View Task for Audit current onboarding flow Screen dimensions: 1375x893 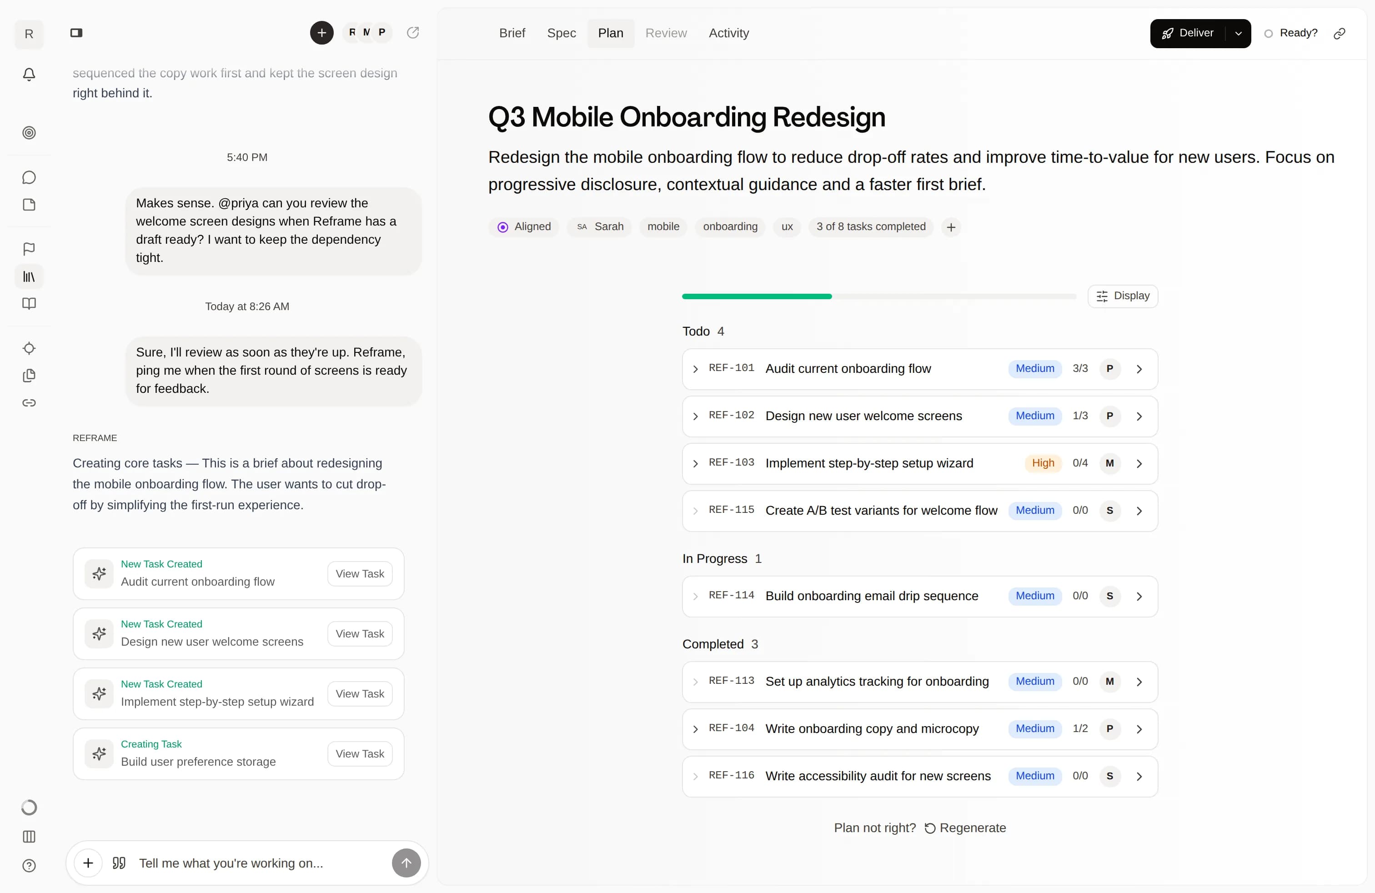[x=359, y=573]
